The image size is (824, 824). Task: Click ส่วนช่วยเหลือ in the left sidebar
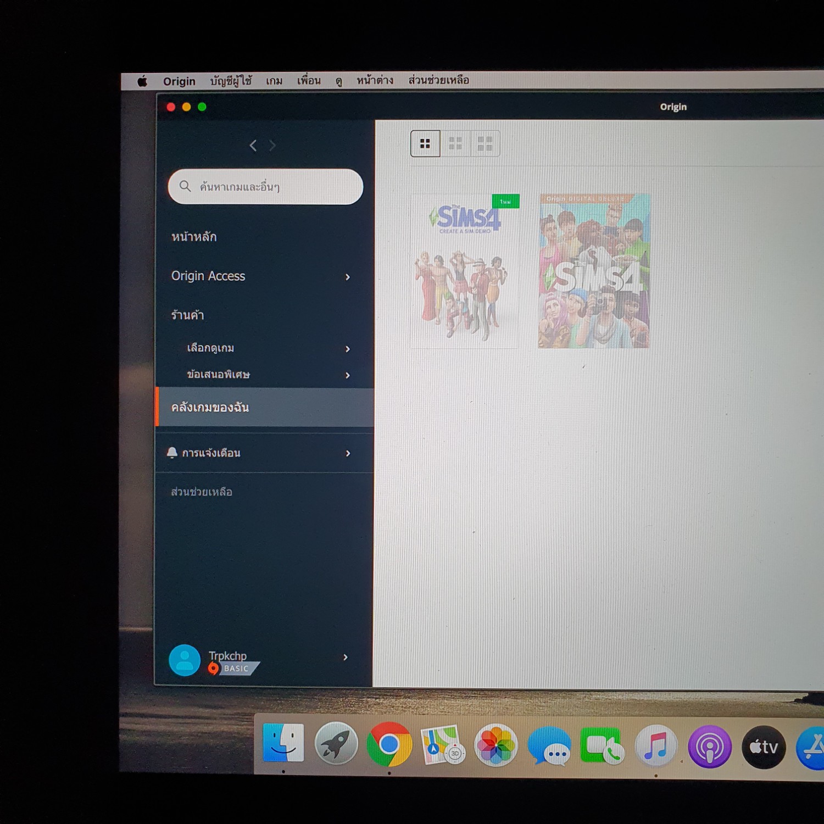pyautogui.click(x=202, y=492)
